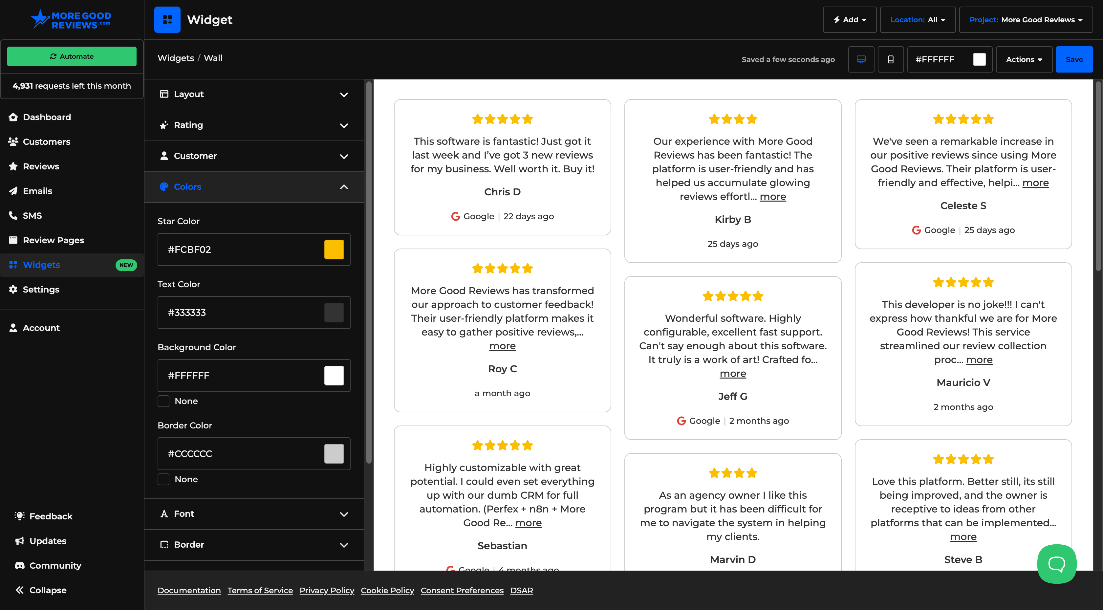Viewport: 1103px width, 610px height.
Task: Click the Updates megaphone icon
Action: coord(19,541)
